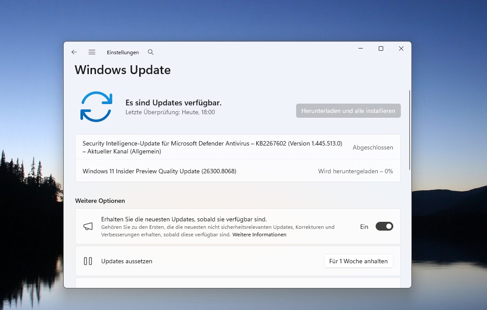Screen dimensions: 487x310
Task: Select the Security Intelligence-Update Defender entry
Action: tap(212, 147)
